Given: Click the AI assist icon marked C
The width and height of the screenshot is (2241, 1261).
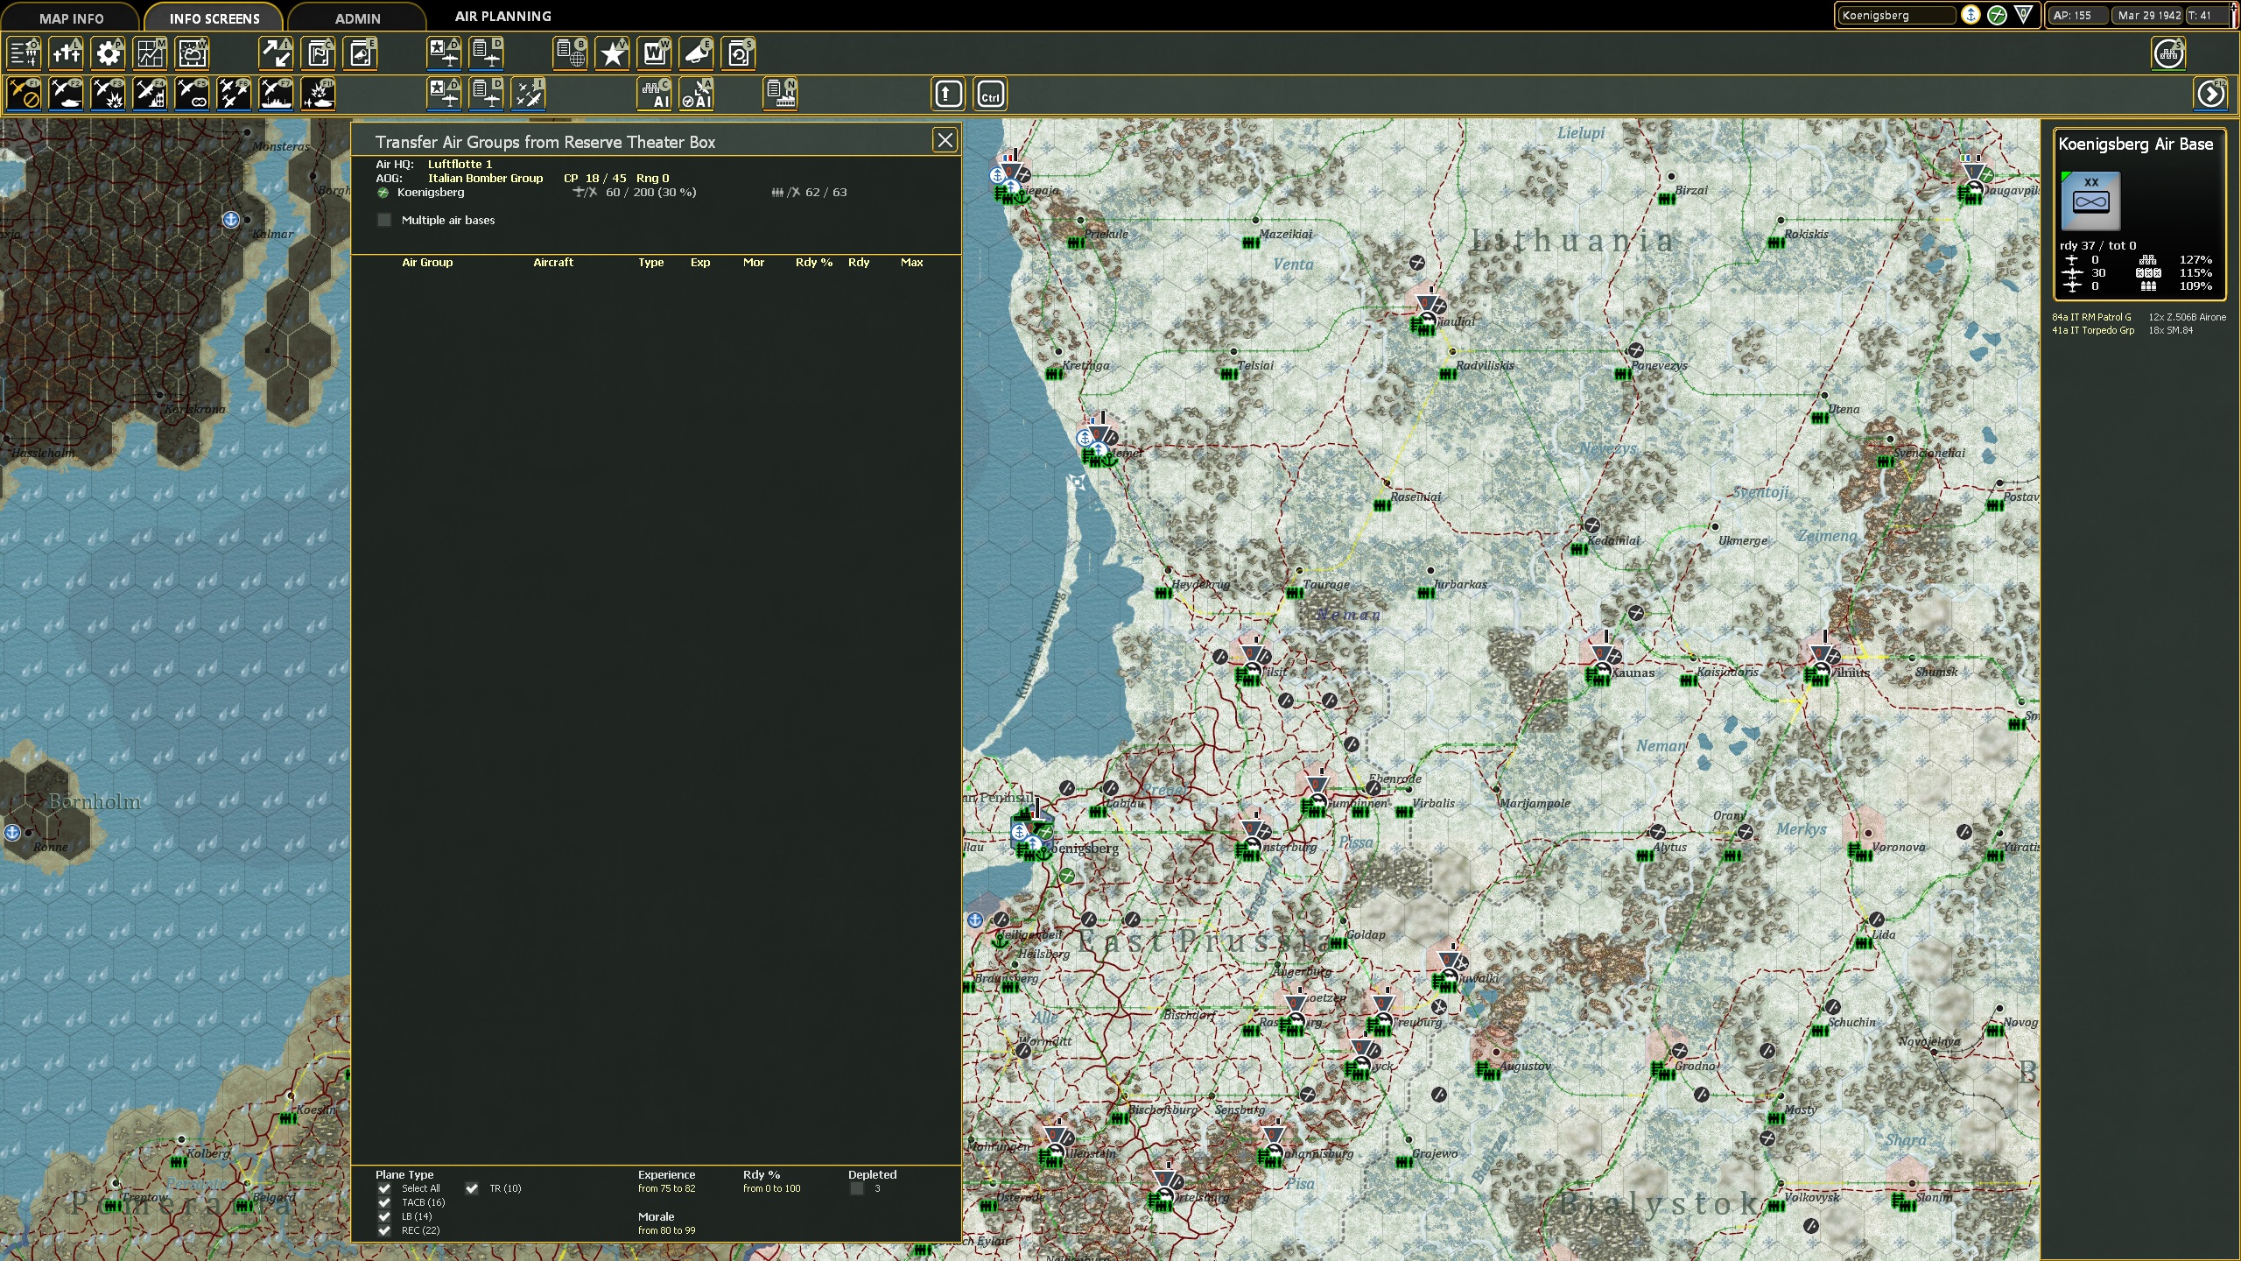Looking at the screenshot, I should click(x=655, y=95).
